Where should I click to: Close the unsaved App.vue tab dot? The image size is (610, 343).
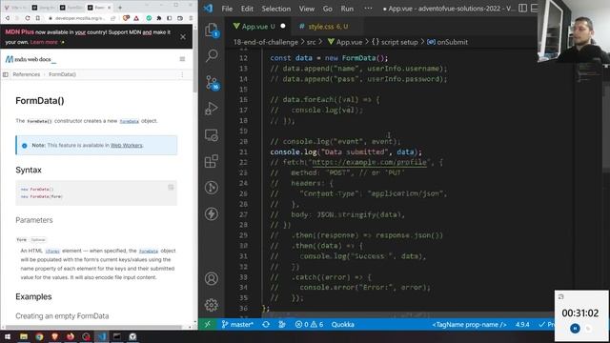tap(283, 26)
